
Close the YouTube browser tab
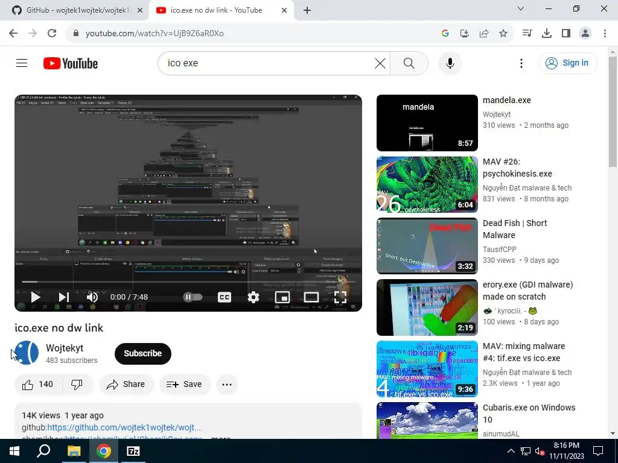(284, 10)
